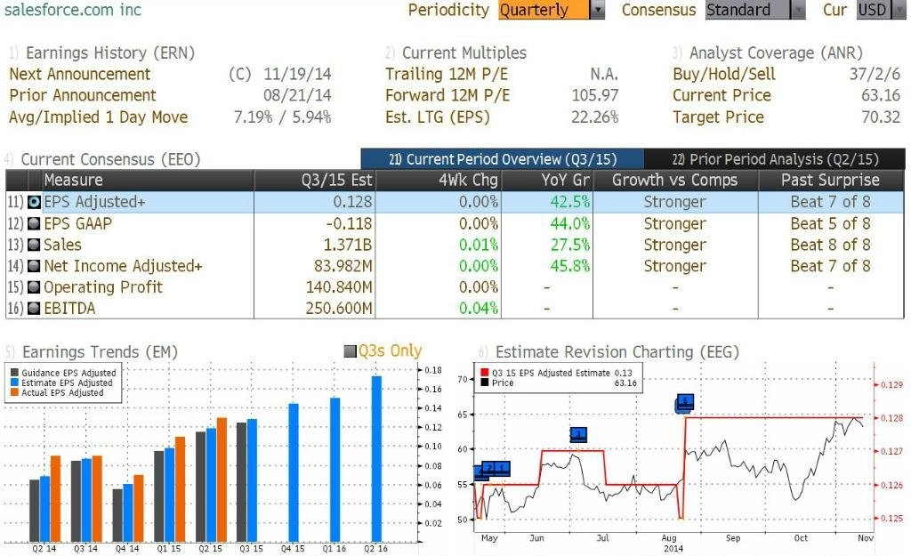Click the EPS Adjusted+ estimate 0.128
The image size is (911, 556).
pos(352,202)
